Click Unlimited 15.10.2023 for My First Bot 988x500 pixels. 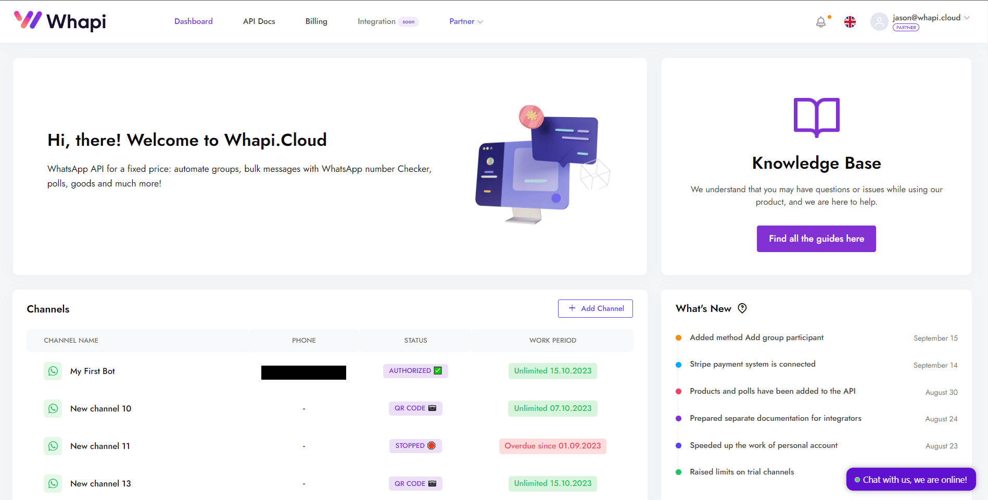pyautogui.click(x=553, y=371)
